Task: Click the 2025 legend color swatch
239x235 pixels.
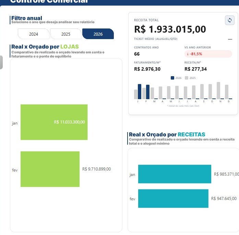Action: pyautogui.click(x=187, y=78)
